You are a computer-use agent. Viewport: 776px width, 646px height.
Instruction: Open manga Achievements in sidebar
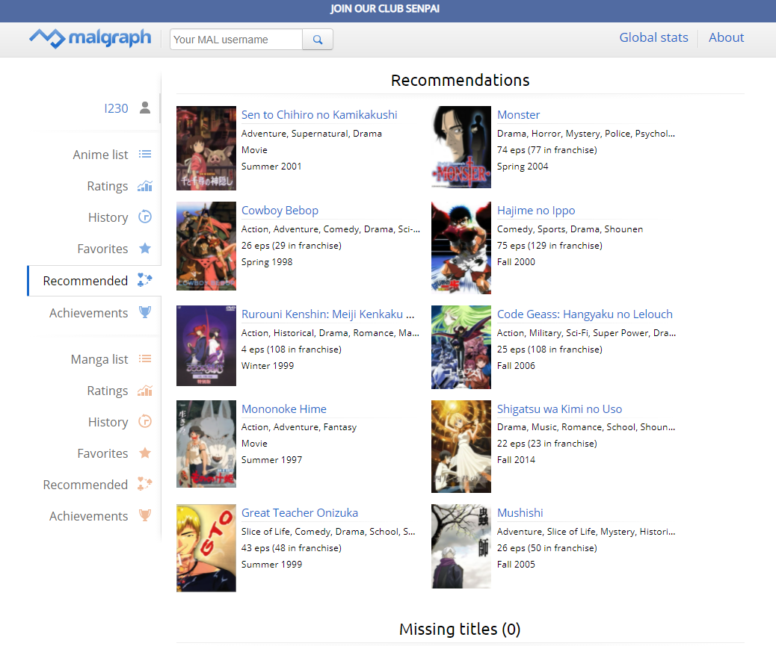pos(88,516)
